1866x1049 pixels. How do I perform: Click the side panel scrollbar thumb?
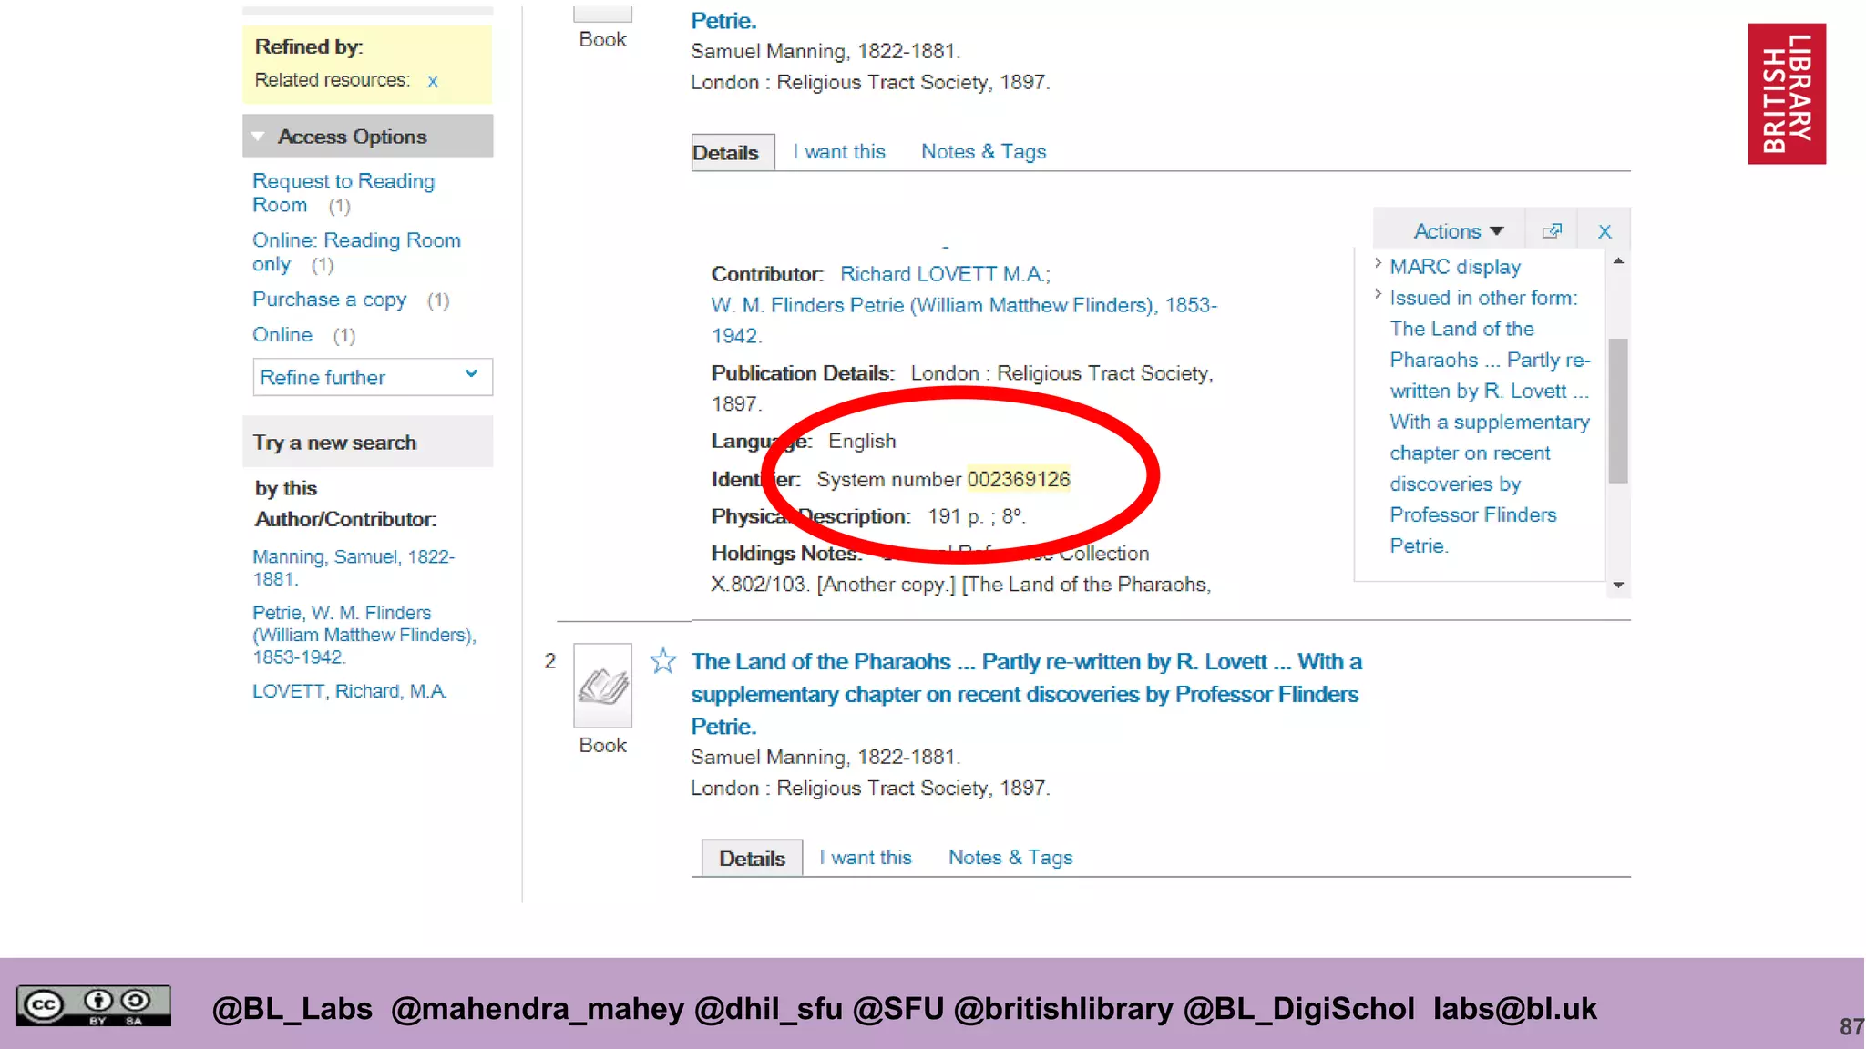pyautogui.click(x=1618, y=410)
